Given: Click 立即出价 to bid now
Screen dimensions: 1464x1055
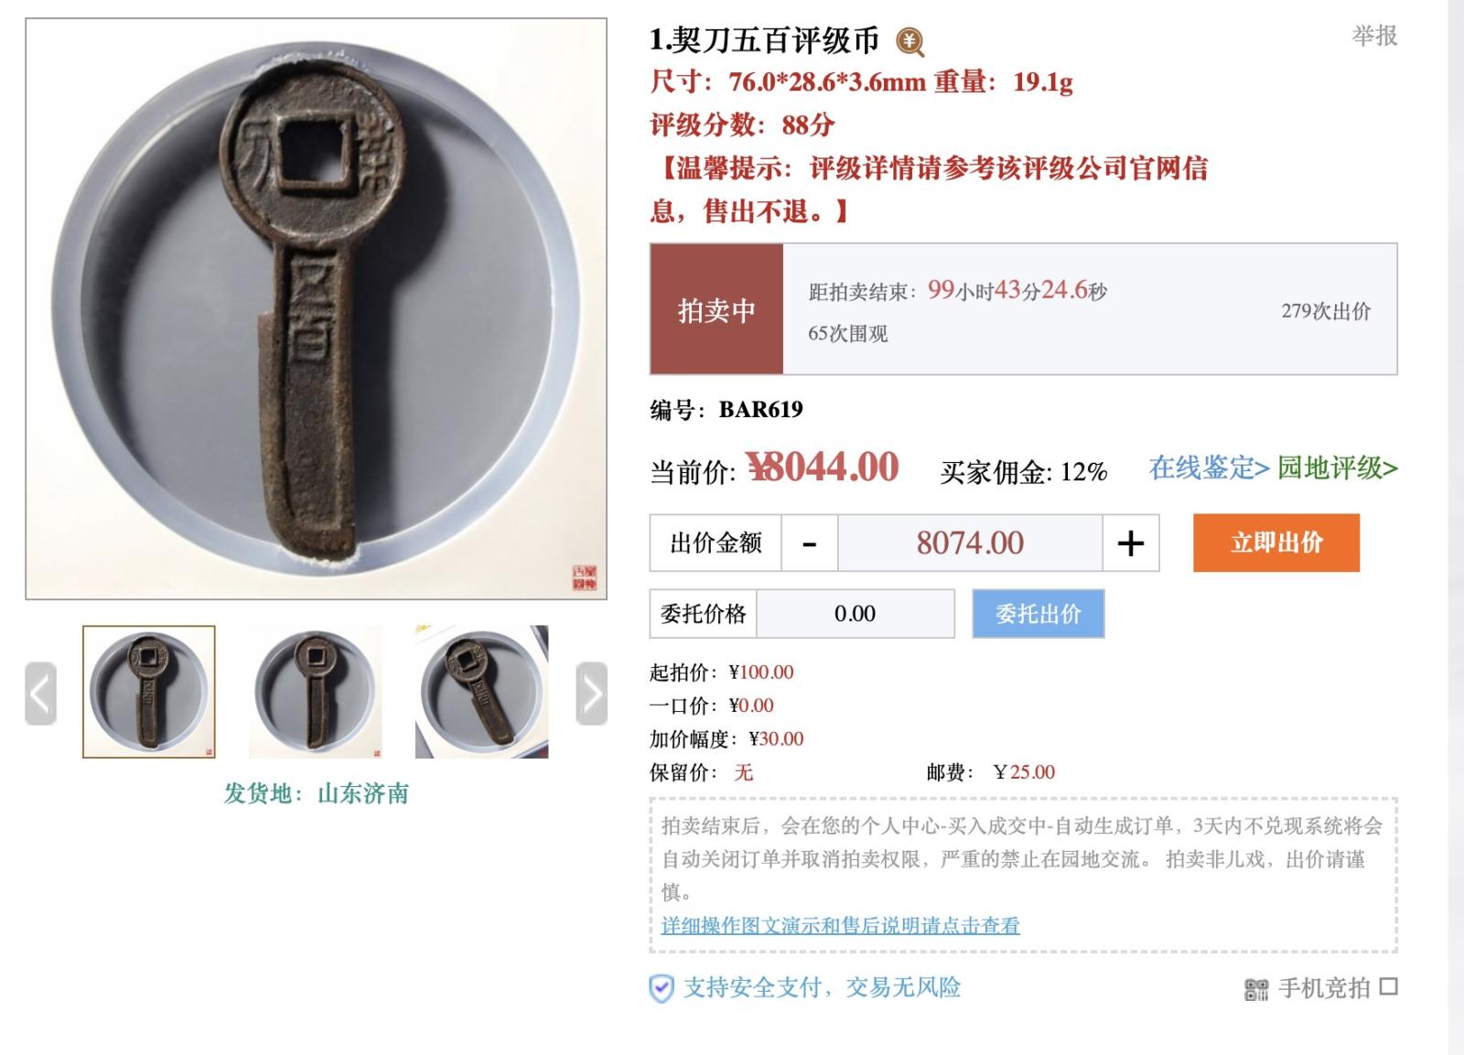Looking at the screenshot, I should point(1276,543).
